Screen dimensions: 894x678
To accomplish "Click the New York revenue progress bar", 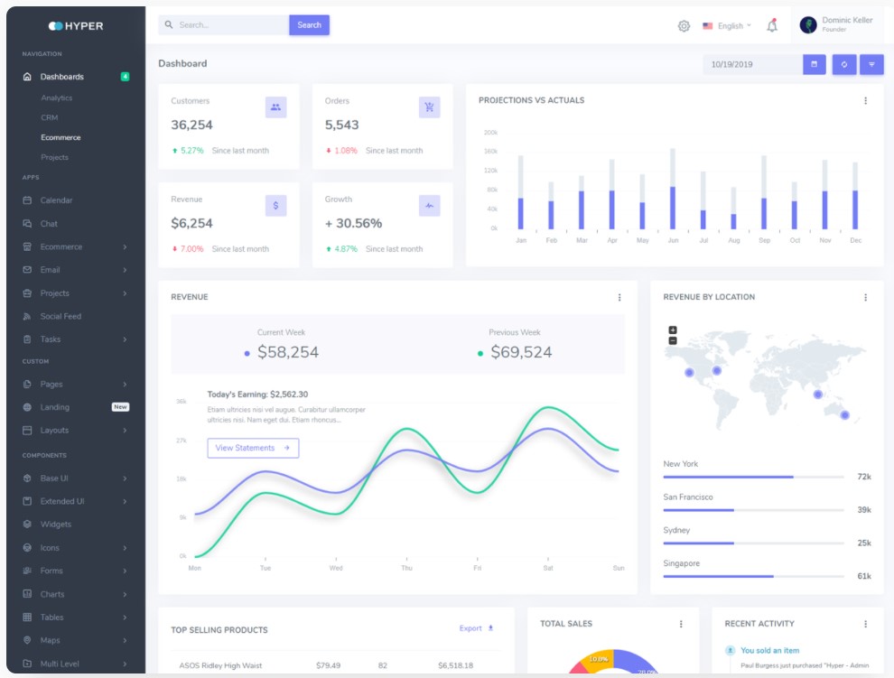I will 753,477.
